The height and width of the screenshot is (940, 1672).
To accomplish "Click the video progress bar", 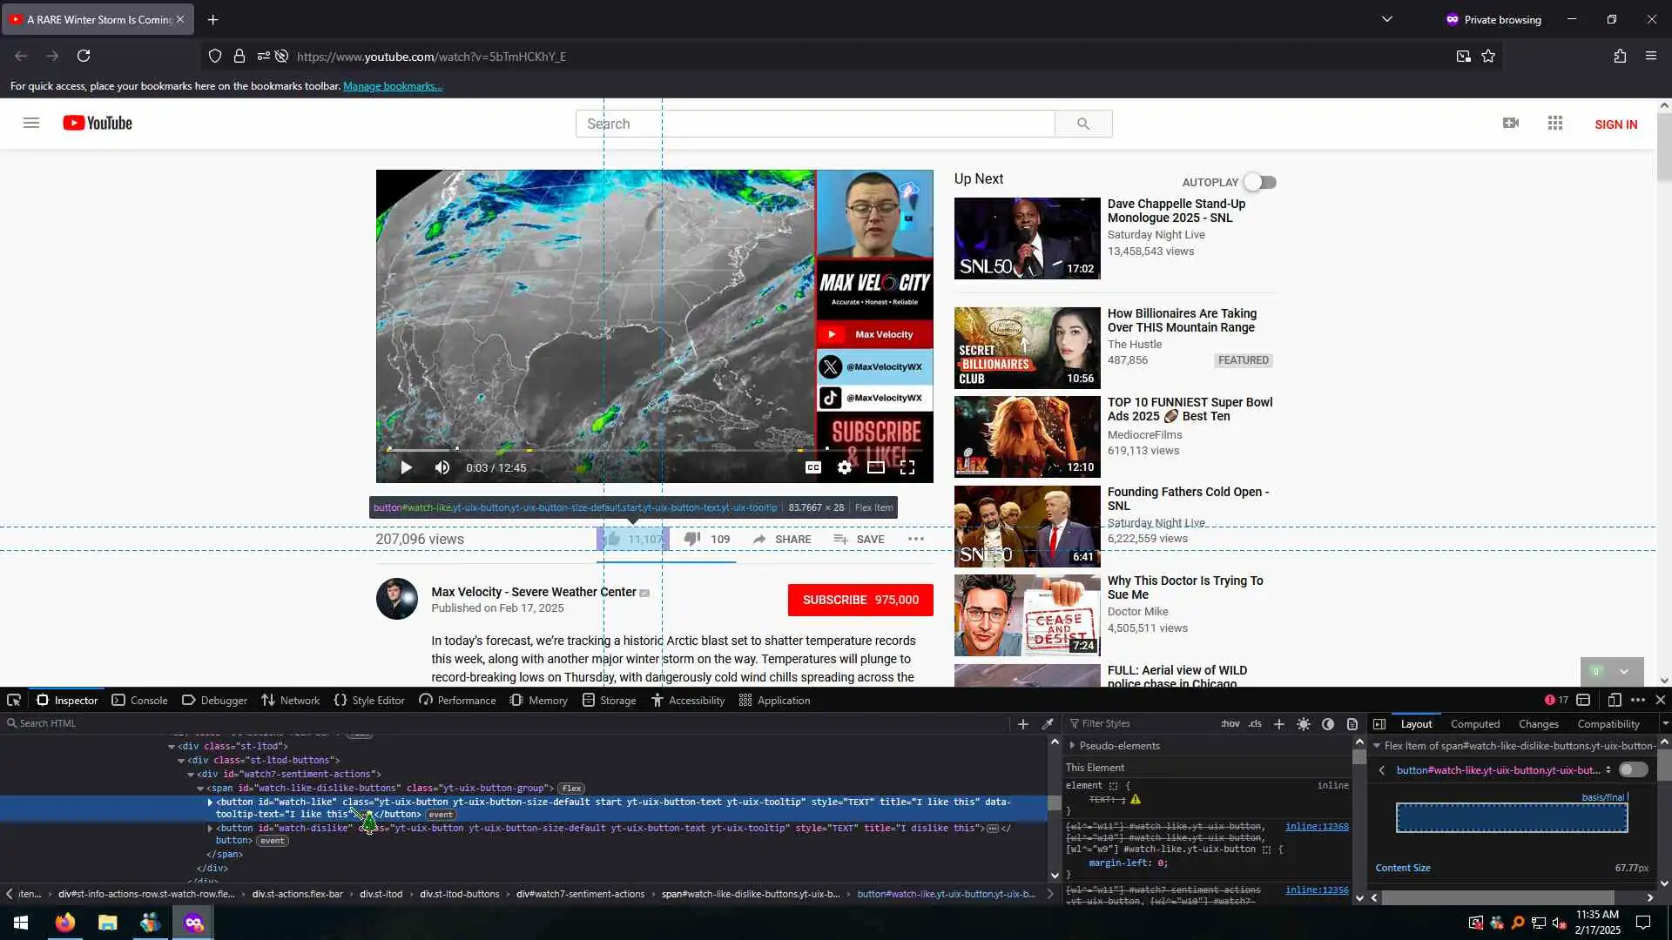I will 610,450.
